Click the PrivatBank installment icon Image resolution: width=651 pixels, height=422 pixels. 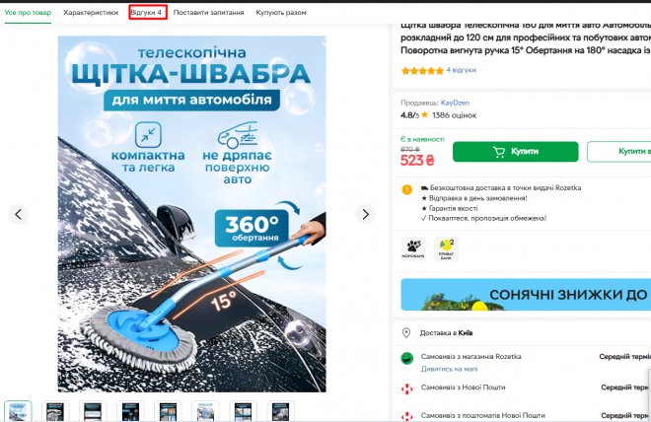(446, 248)
